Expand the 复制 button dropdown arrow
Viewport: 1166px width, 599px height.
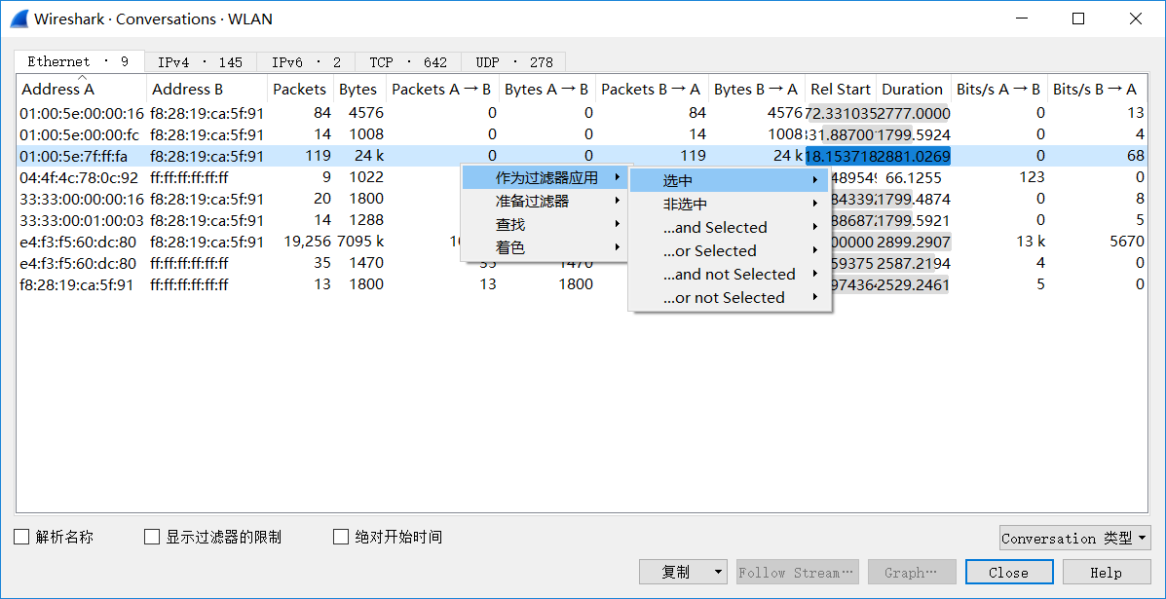pos(718,573)
